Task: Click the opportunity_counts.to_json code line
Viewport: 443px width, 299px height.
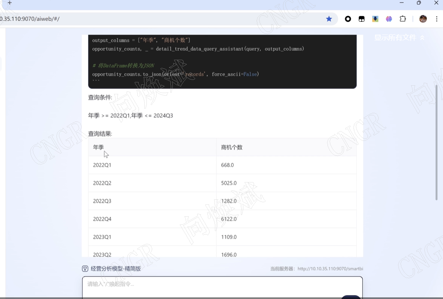Action: pyautogui.click(x=175, y=74)
